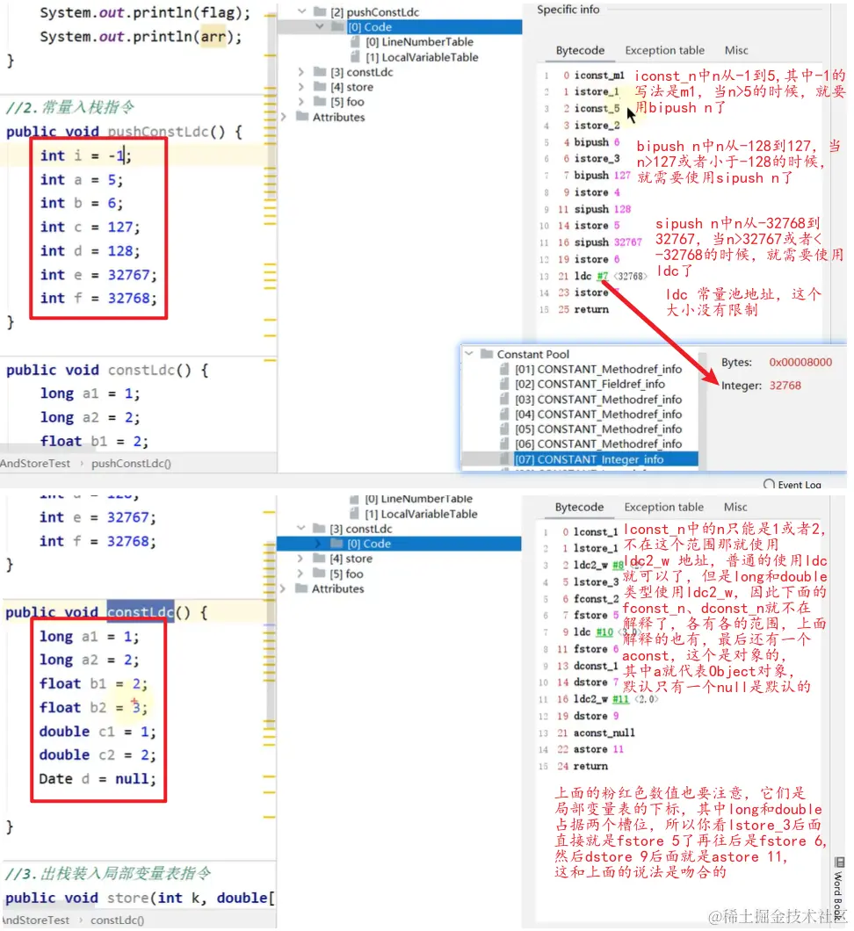This screenshot has width=854, height=931.
Task: Click the [4] store folder icon in top tree
Action: pos(320,87)
